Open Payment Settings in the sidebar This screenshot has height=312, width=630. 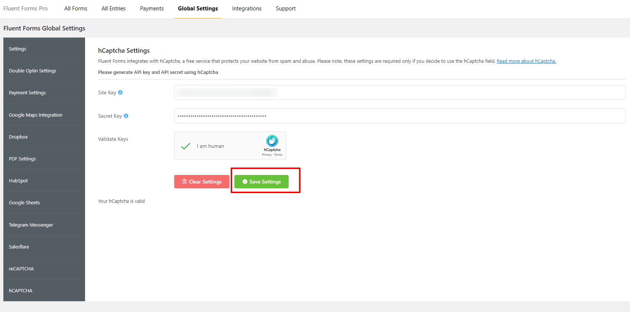[x=44, y=92]
